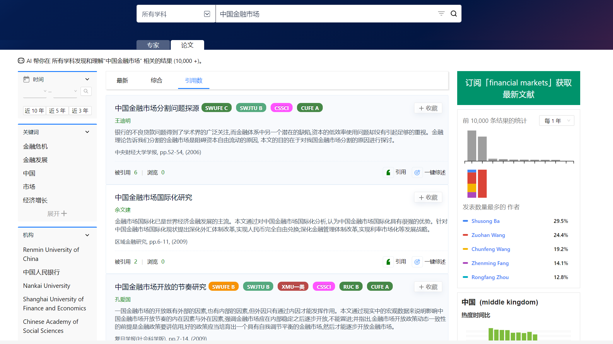Click 收藏 button for the first paper

coord(428,108)
